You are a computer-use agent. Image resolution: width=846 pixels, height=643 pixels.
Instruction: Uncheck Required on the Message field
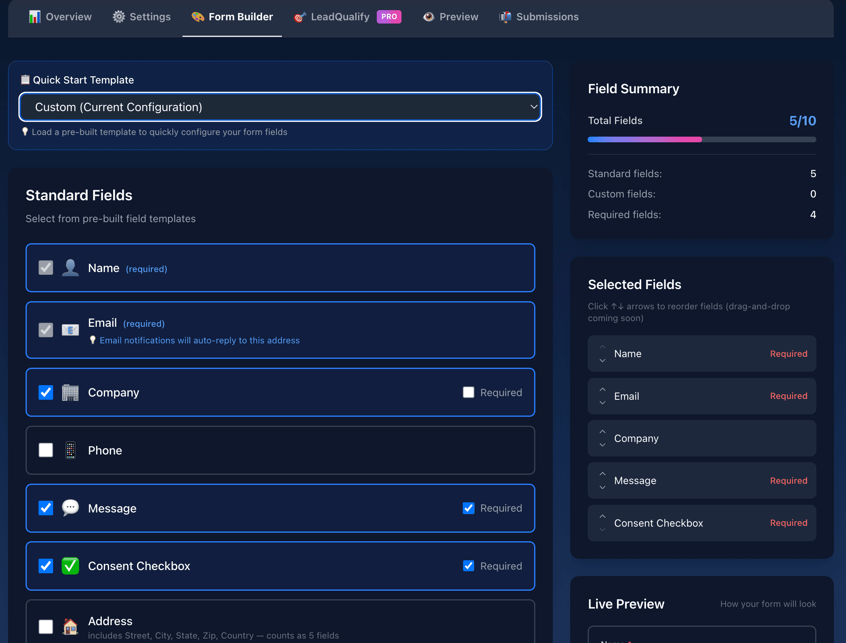point(468,508)
